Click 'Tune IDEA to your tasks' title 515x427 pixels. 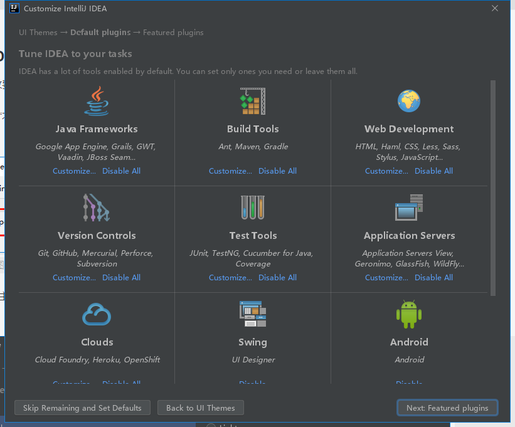pyautogui.click(x=75, y=54)
